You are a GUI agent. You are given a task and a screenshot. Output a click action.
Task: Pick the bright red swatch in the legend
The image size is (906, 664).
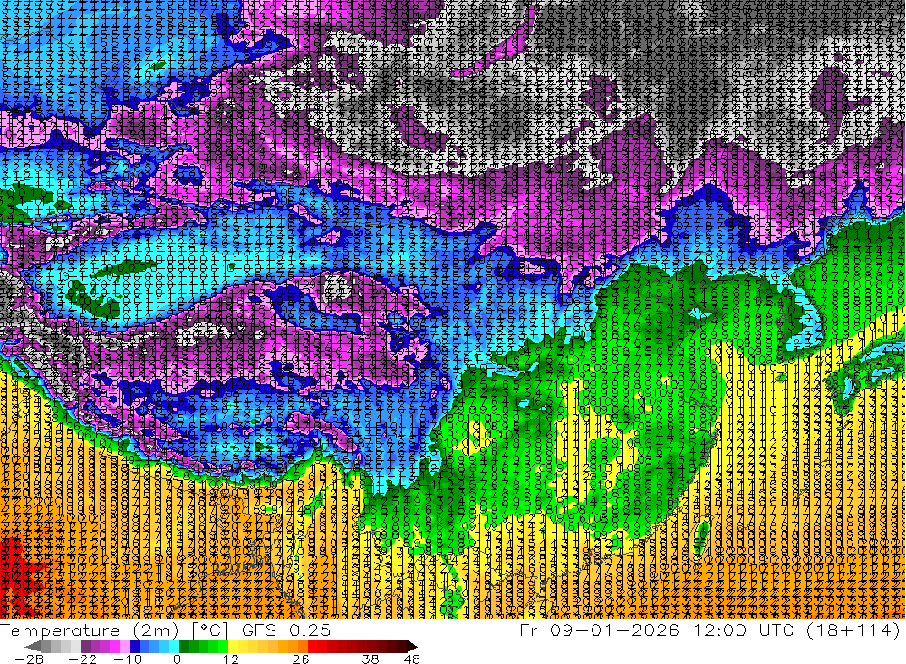[x=313, y=646]
